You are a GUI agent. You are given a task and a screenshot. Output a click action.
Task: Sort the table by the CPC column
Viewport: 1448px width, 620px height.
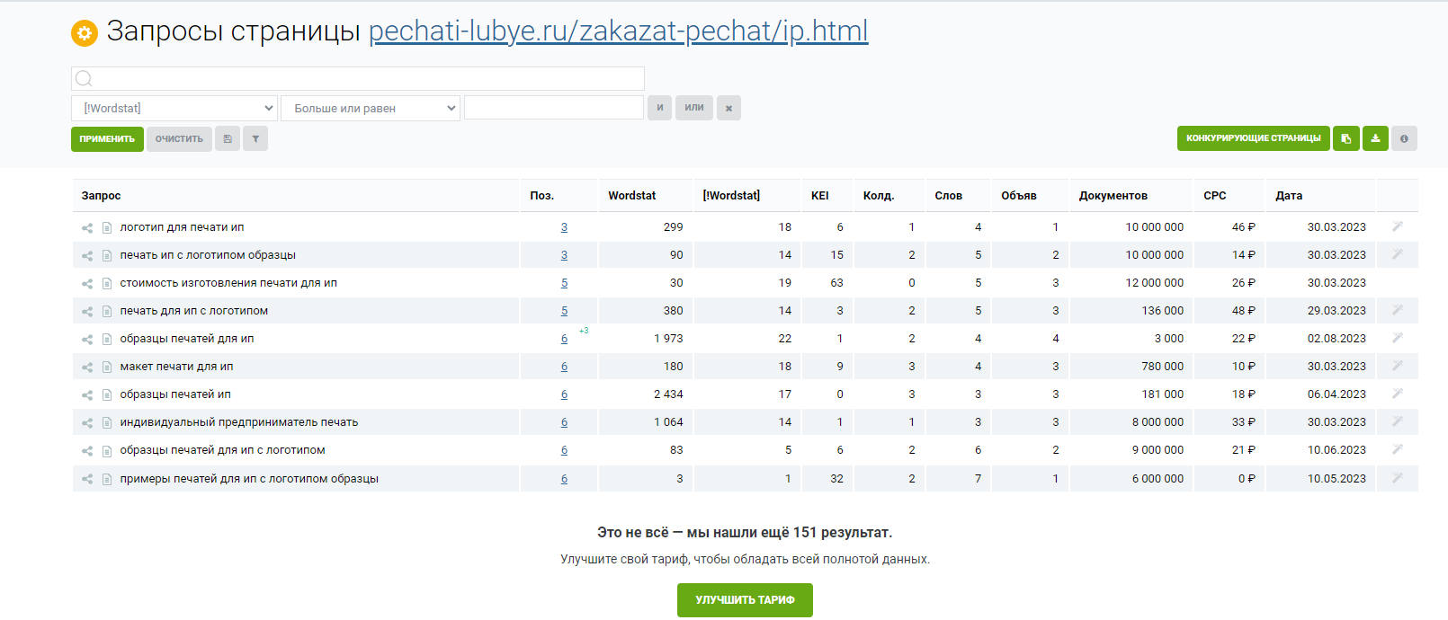[x=1214, y=196]
